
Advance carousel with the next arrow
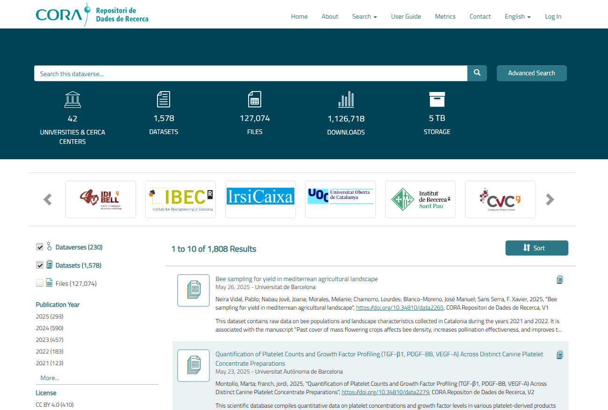click(550, 200)
